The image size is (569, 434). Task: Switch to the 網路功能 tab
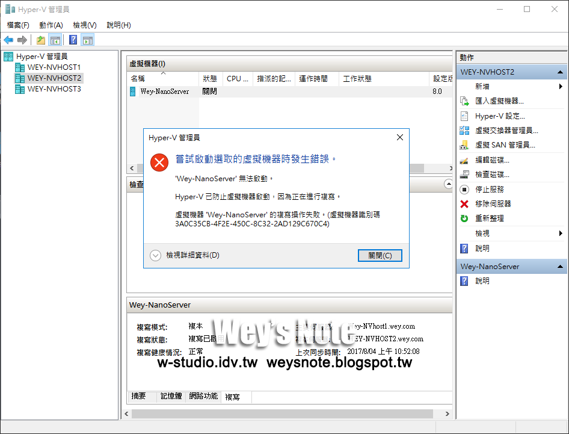click(x=203, y=396)
